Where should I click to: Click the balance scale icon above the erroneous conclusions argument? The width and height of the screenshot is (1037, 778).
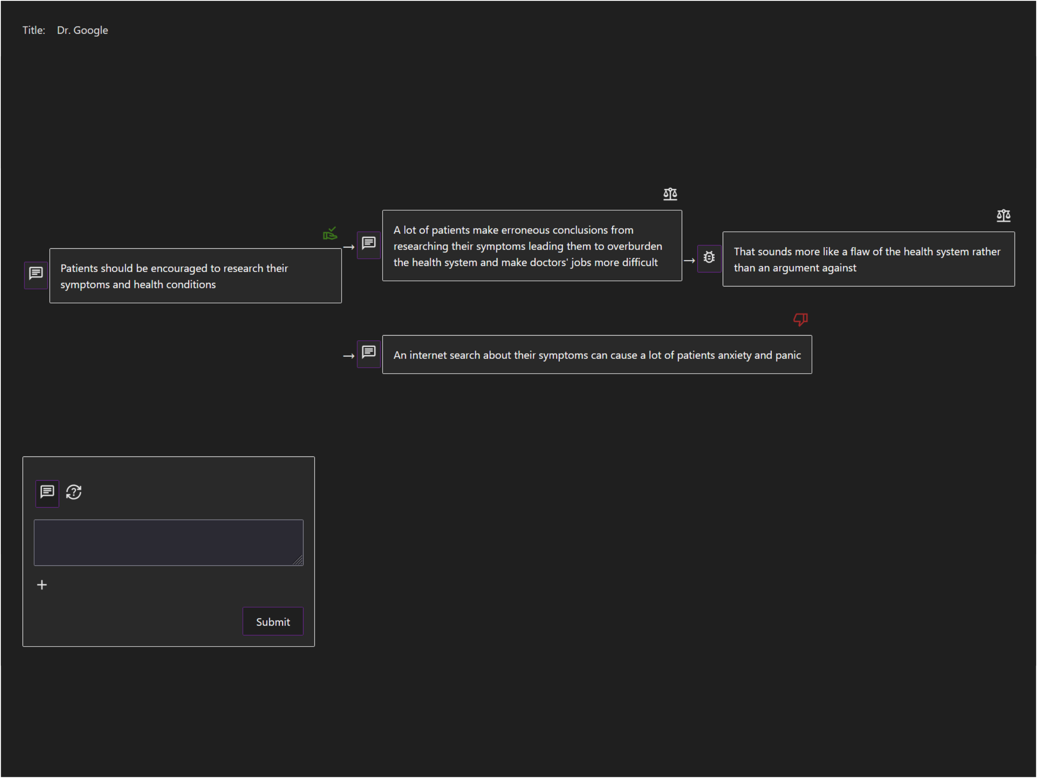pyautogui.click(x=670, y=194)
